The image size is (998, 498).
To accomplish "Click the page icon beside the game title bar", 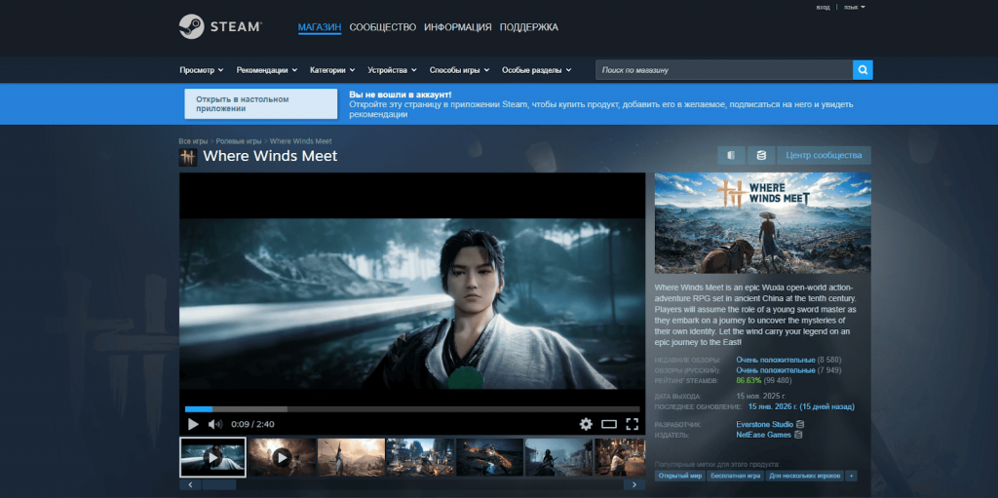I will [x=730, y=156].
